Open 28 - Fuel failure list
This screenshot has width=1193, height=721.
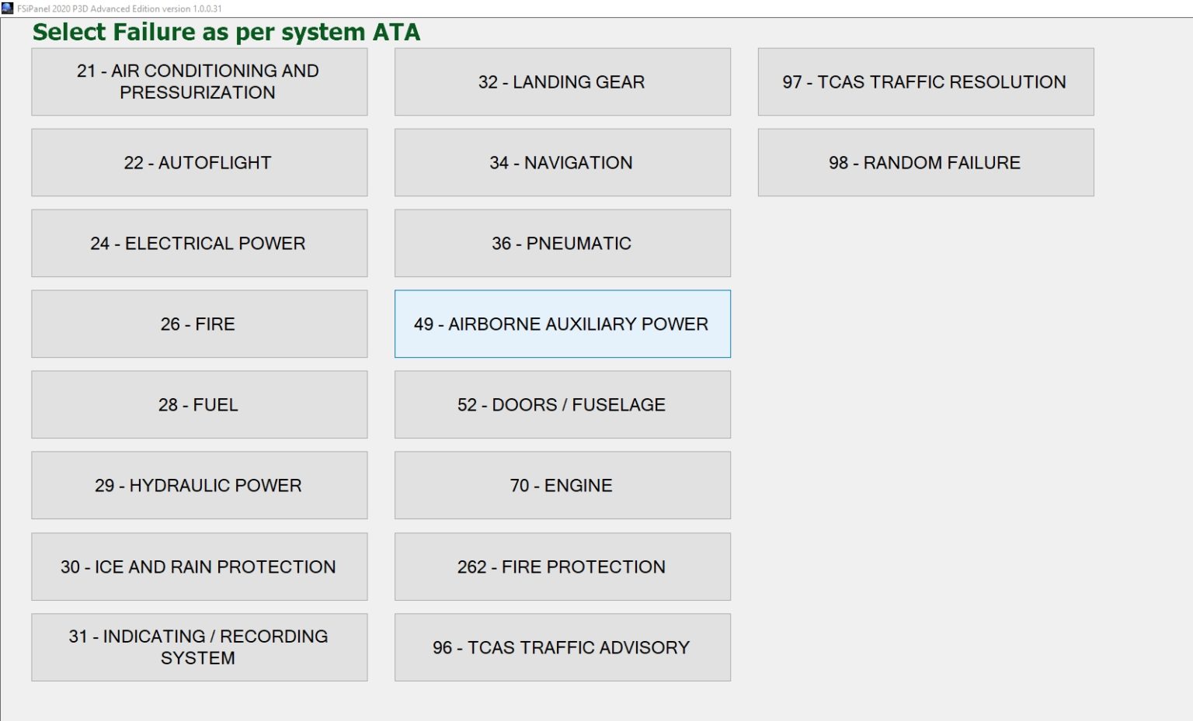(x=199, y=404)
